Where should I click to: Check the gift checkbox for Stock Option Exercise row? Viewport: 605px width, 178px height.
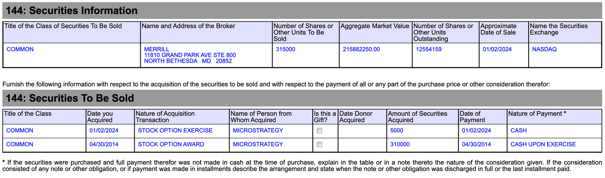319,131
